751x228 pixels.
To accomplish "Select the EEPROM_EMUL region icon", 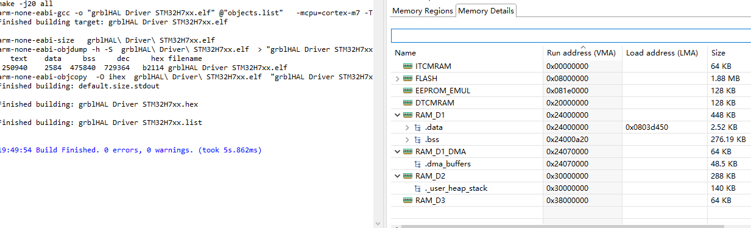I will (408, 90).
